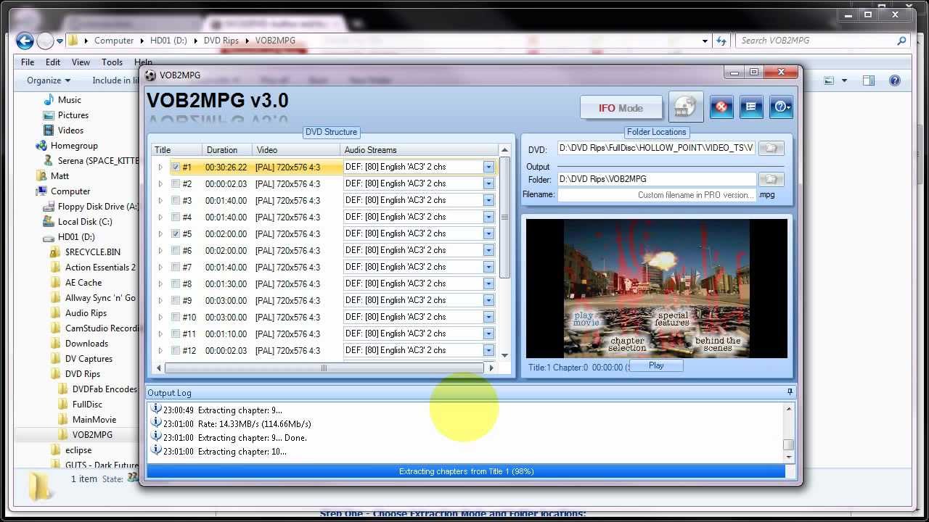Check the title #12 checkbox
929x522 pixels.
click(x=176, y=350)
